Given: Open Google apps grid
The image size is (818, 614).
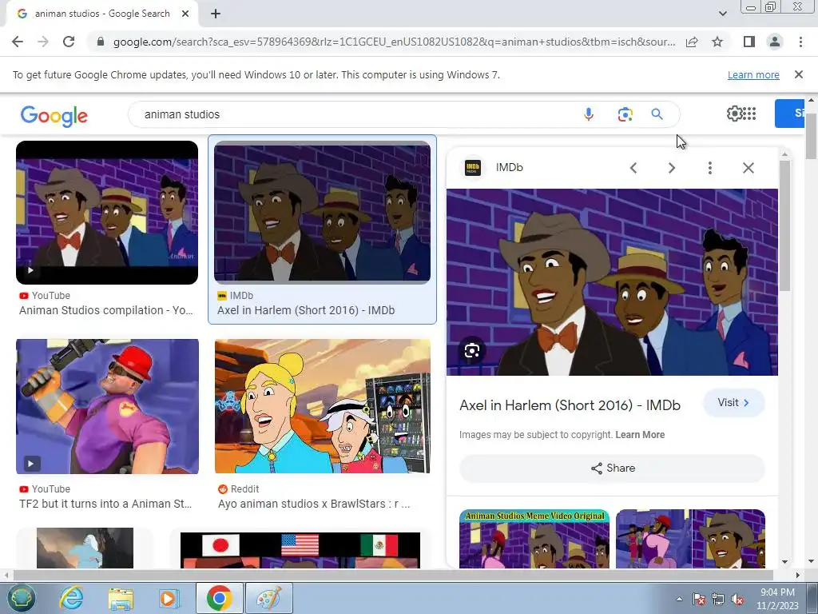Looking at the screenshot, I should coord(749,114).
